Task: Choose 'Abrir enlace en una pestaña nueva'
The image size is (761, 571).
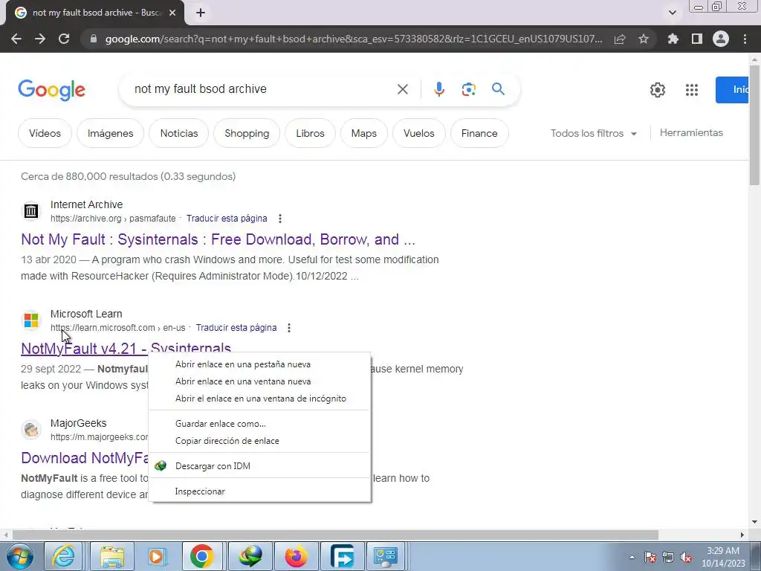Action: click(259, 364)
